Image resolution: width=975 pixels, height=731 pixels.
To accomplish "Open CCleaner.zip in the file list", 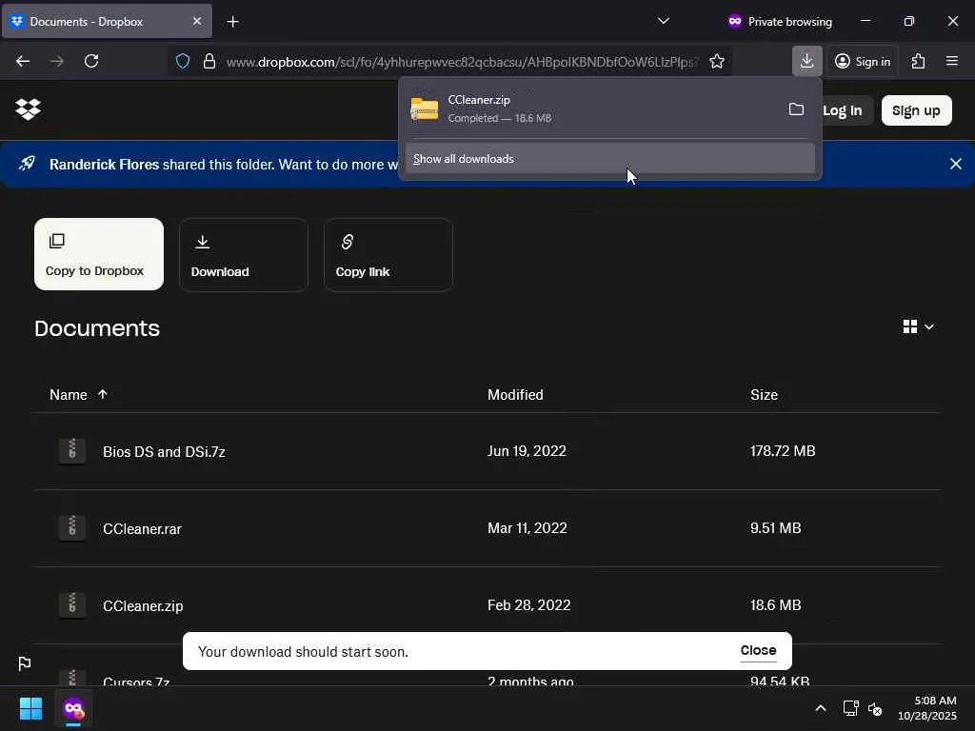I will tap(143, 606).
